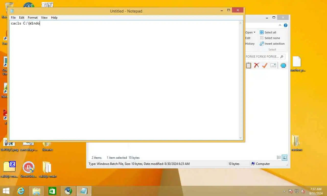This screenshot has width=327, height=196.
Task: Open the File menu in Notepad
Action: click(13, 18)
